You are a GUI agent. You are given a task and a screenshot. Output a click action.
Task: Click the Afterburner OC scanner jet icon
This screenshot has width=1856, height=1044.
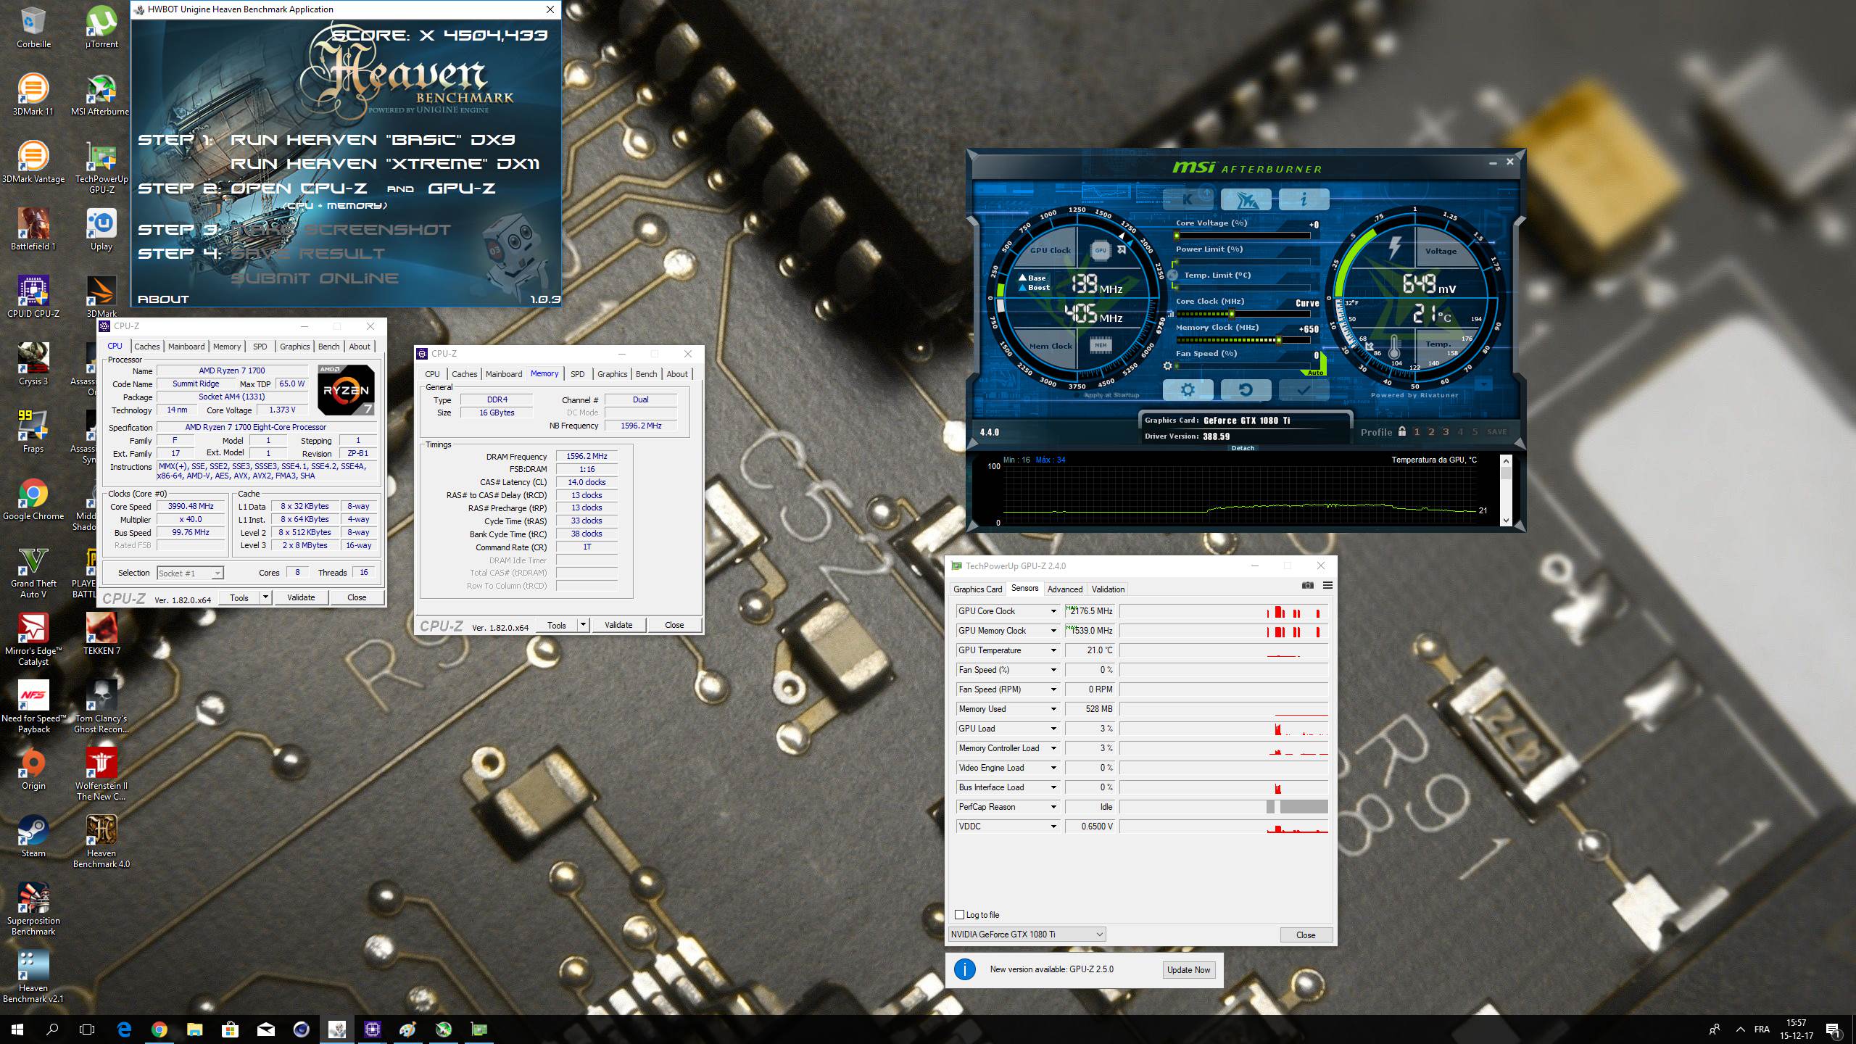tap(1246, 199)
